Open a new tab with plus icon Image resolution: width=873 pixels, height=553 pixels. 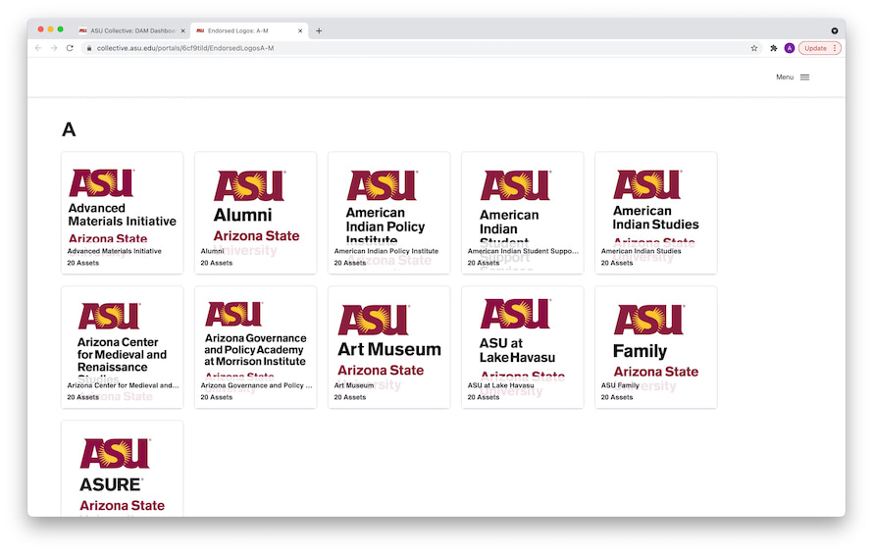click(x=319, y=31)
